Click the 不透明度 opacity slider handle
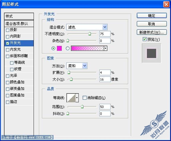The image size is (171, 141). 90,34
